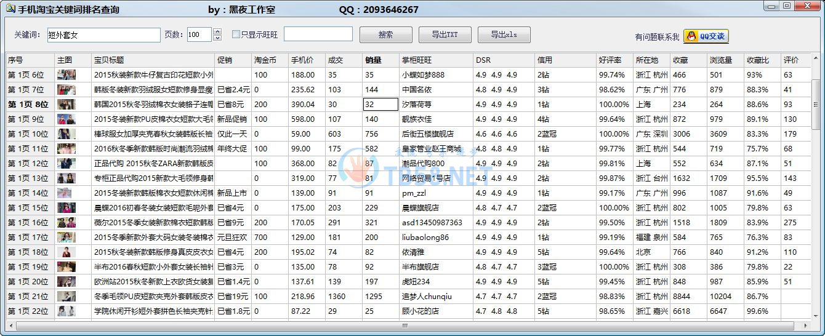Select shop name 后街五楼旗舰店
This screenshot has width=825, height=336.
428,134
